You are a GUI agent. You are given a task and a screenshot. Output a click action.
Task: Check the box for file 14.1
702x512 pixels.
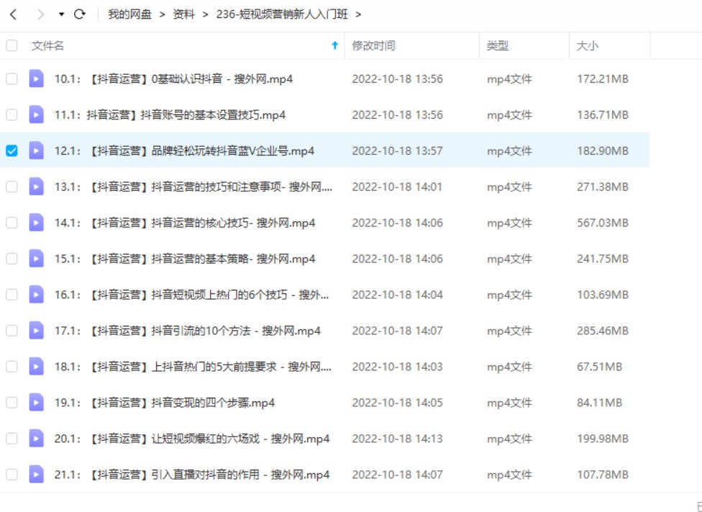[x=12, y=223]
